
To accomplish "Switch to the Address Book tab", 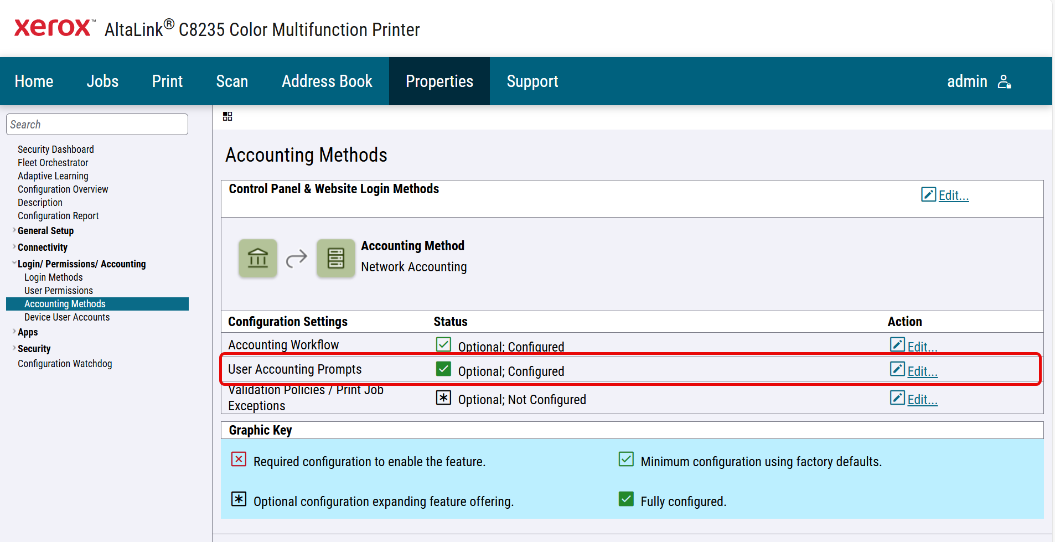I will 327,81.
